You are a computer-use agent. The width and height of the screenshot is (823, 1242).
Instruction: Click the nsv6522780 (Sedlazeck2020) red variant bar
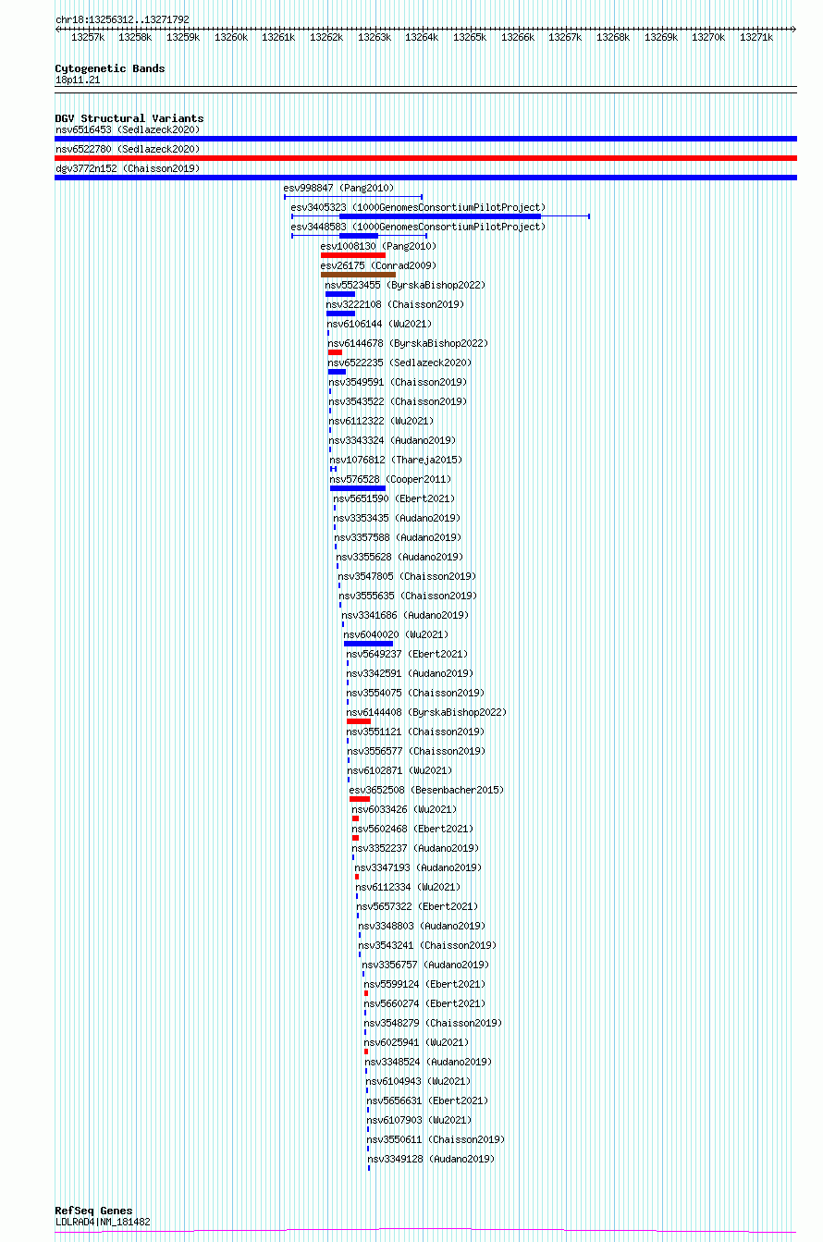click(x=425, y=158)
